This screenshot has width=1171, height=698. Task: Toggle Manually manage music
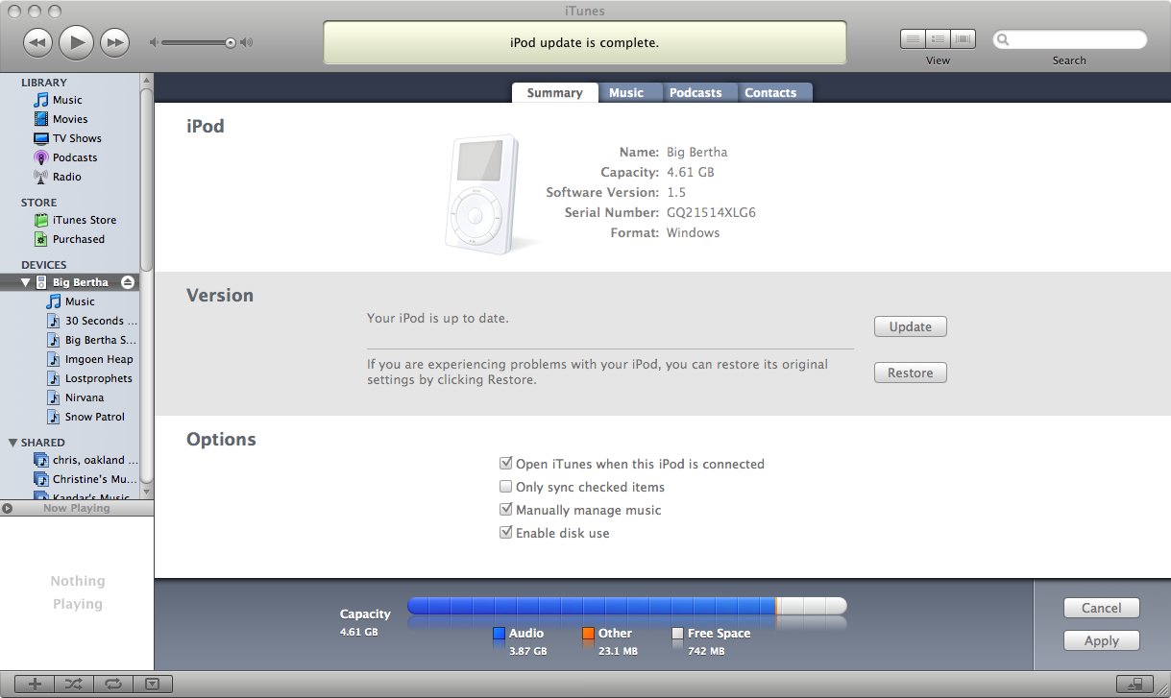[x=506, y=510]
